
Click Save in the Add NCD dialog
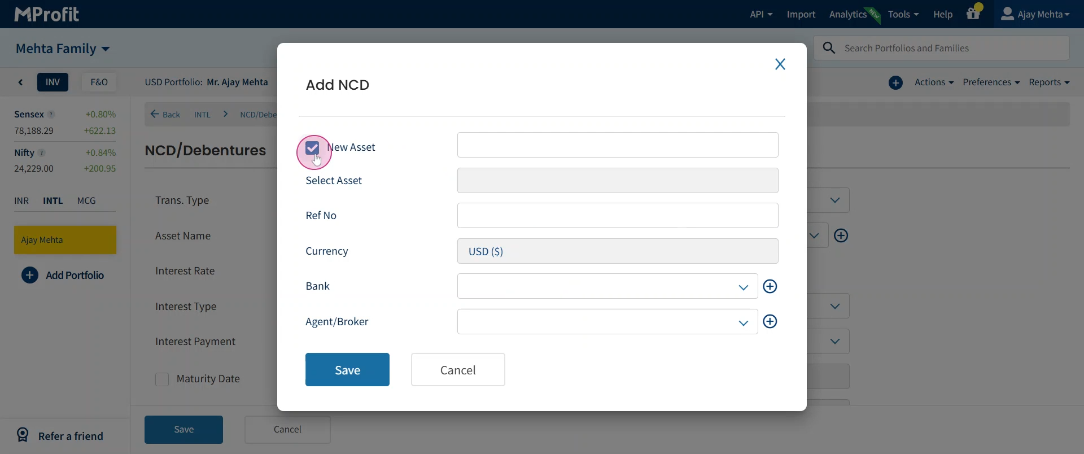pyautogui.click(x=347, y=370)
